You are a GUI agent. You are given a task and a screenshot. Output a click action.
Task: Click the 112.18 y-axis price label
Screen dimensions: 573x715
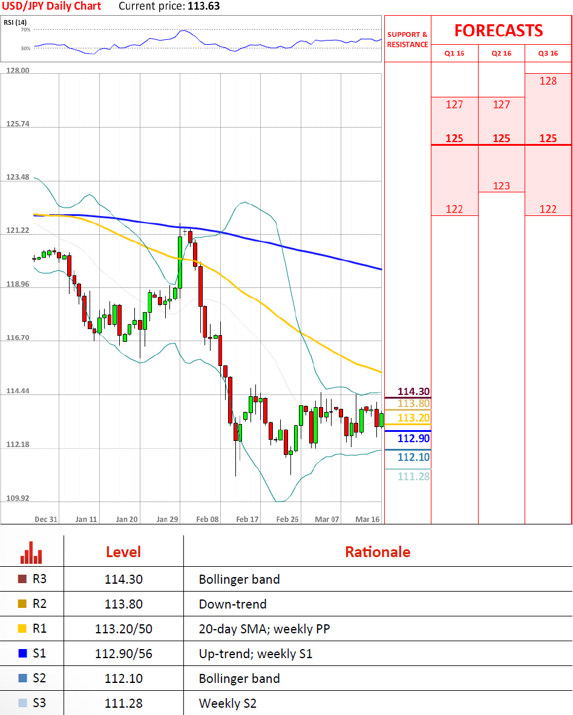point(18,445)
